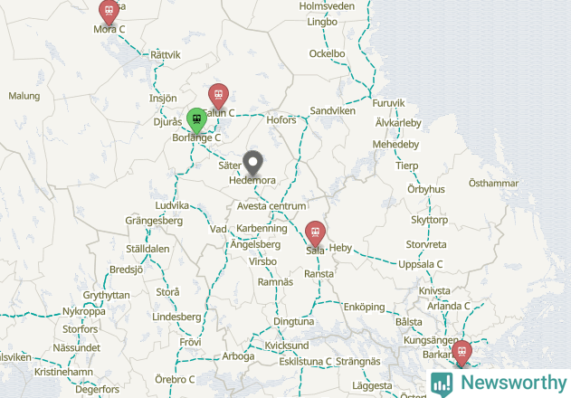Click the Ludvika town label
This screenshot has width=571, height=398.
coord(172,205)
